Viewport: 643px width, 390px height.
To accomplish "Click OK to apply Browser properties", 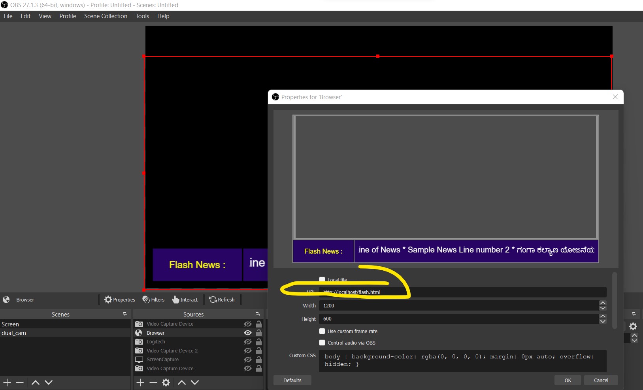I will [567, 380].
